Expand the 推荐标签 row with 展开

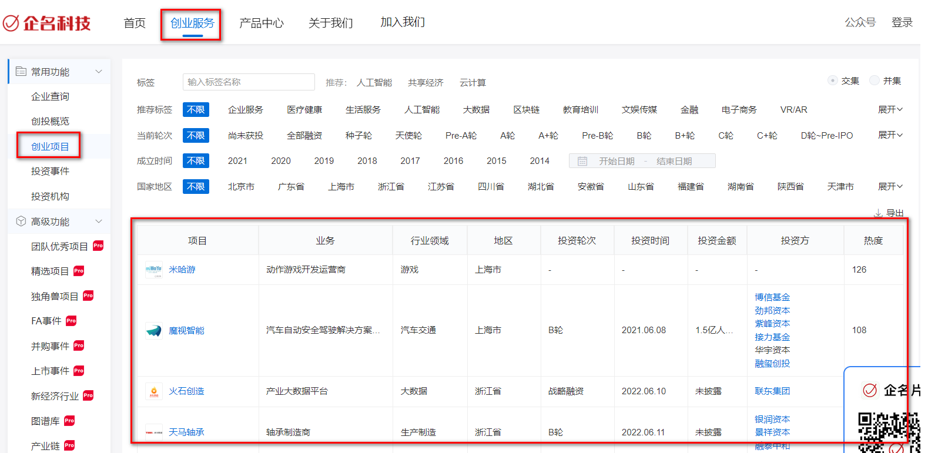(890, 110)
